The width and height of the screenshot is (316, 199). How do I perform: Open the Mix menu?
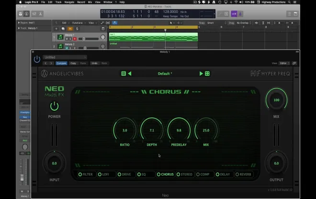pyautogui.click(x=90, y=2)
